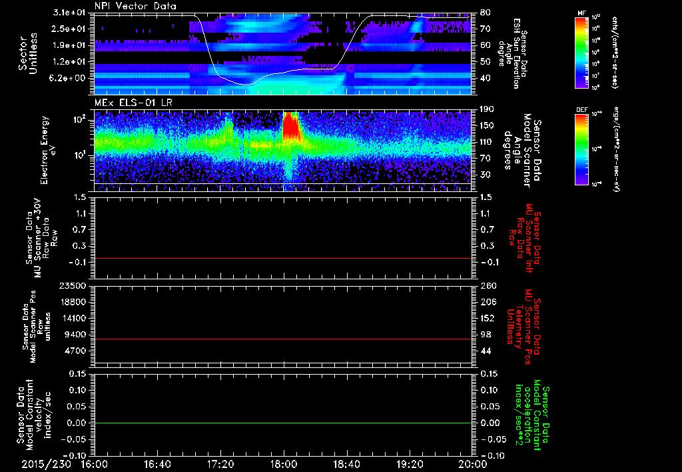
Task: Click the "44" telemetry tick label
Action: click(x=486, y=351)
